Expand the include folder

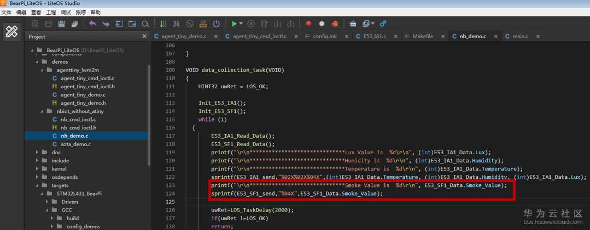tap(37, 161)
